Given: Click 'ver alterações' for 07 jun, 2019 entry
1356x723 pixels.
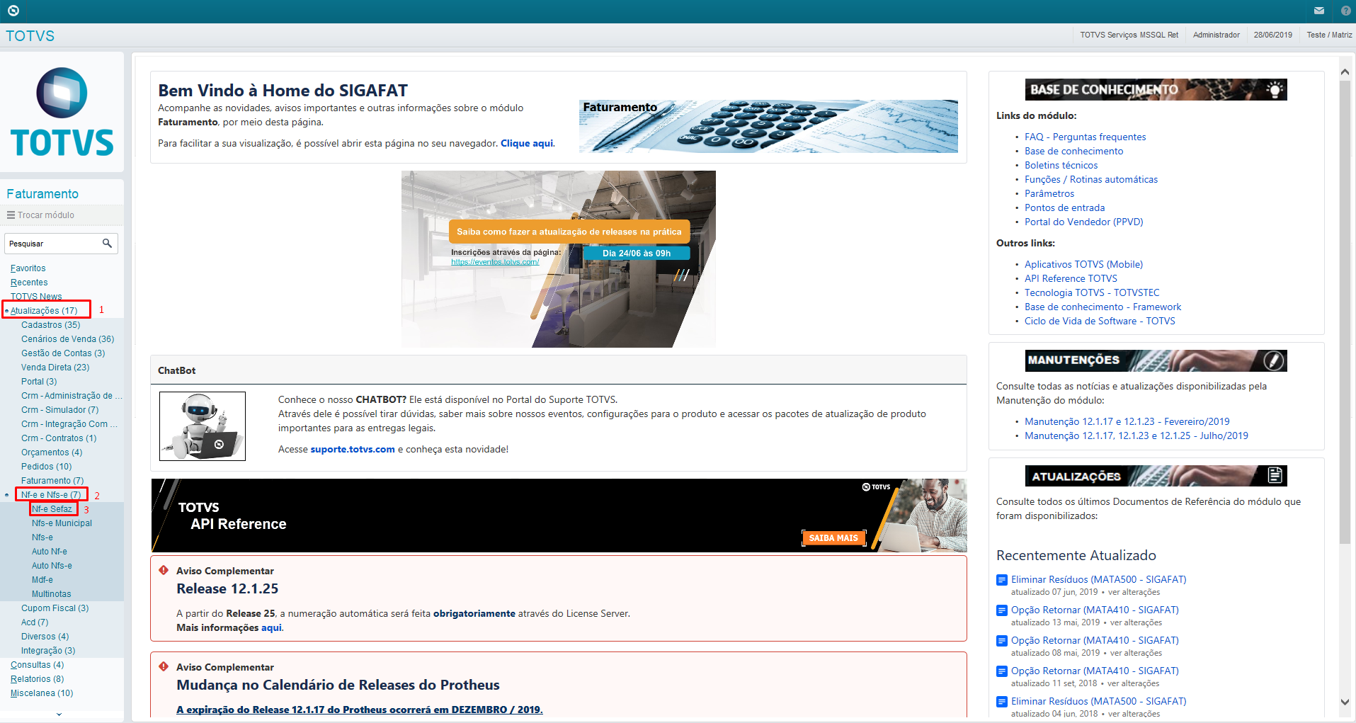Looking at the screenshot, I should coord(1134,592).
